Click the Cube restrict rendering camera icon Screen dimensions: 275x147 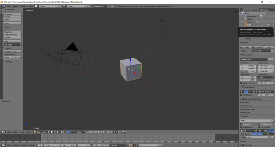pos(273,25)
